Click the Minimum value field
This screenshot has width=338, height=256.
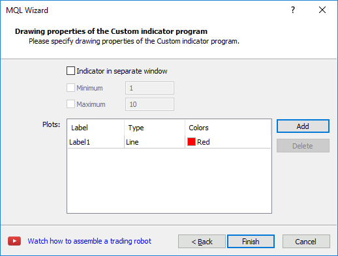pos(149,88)
